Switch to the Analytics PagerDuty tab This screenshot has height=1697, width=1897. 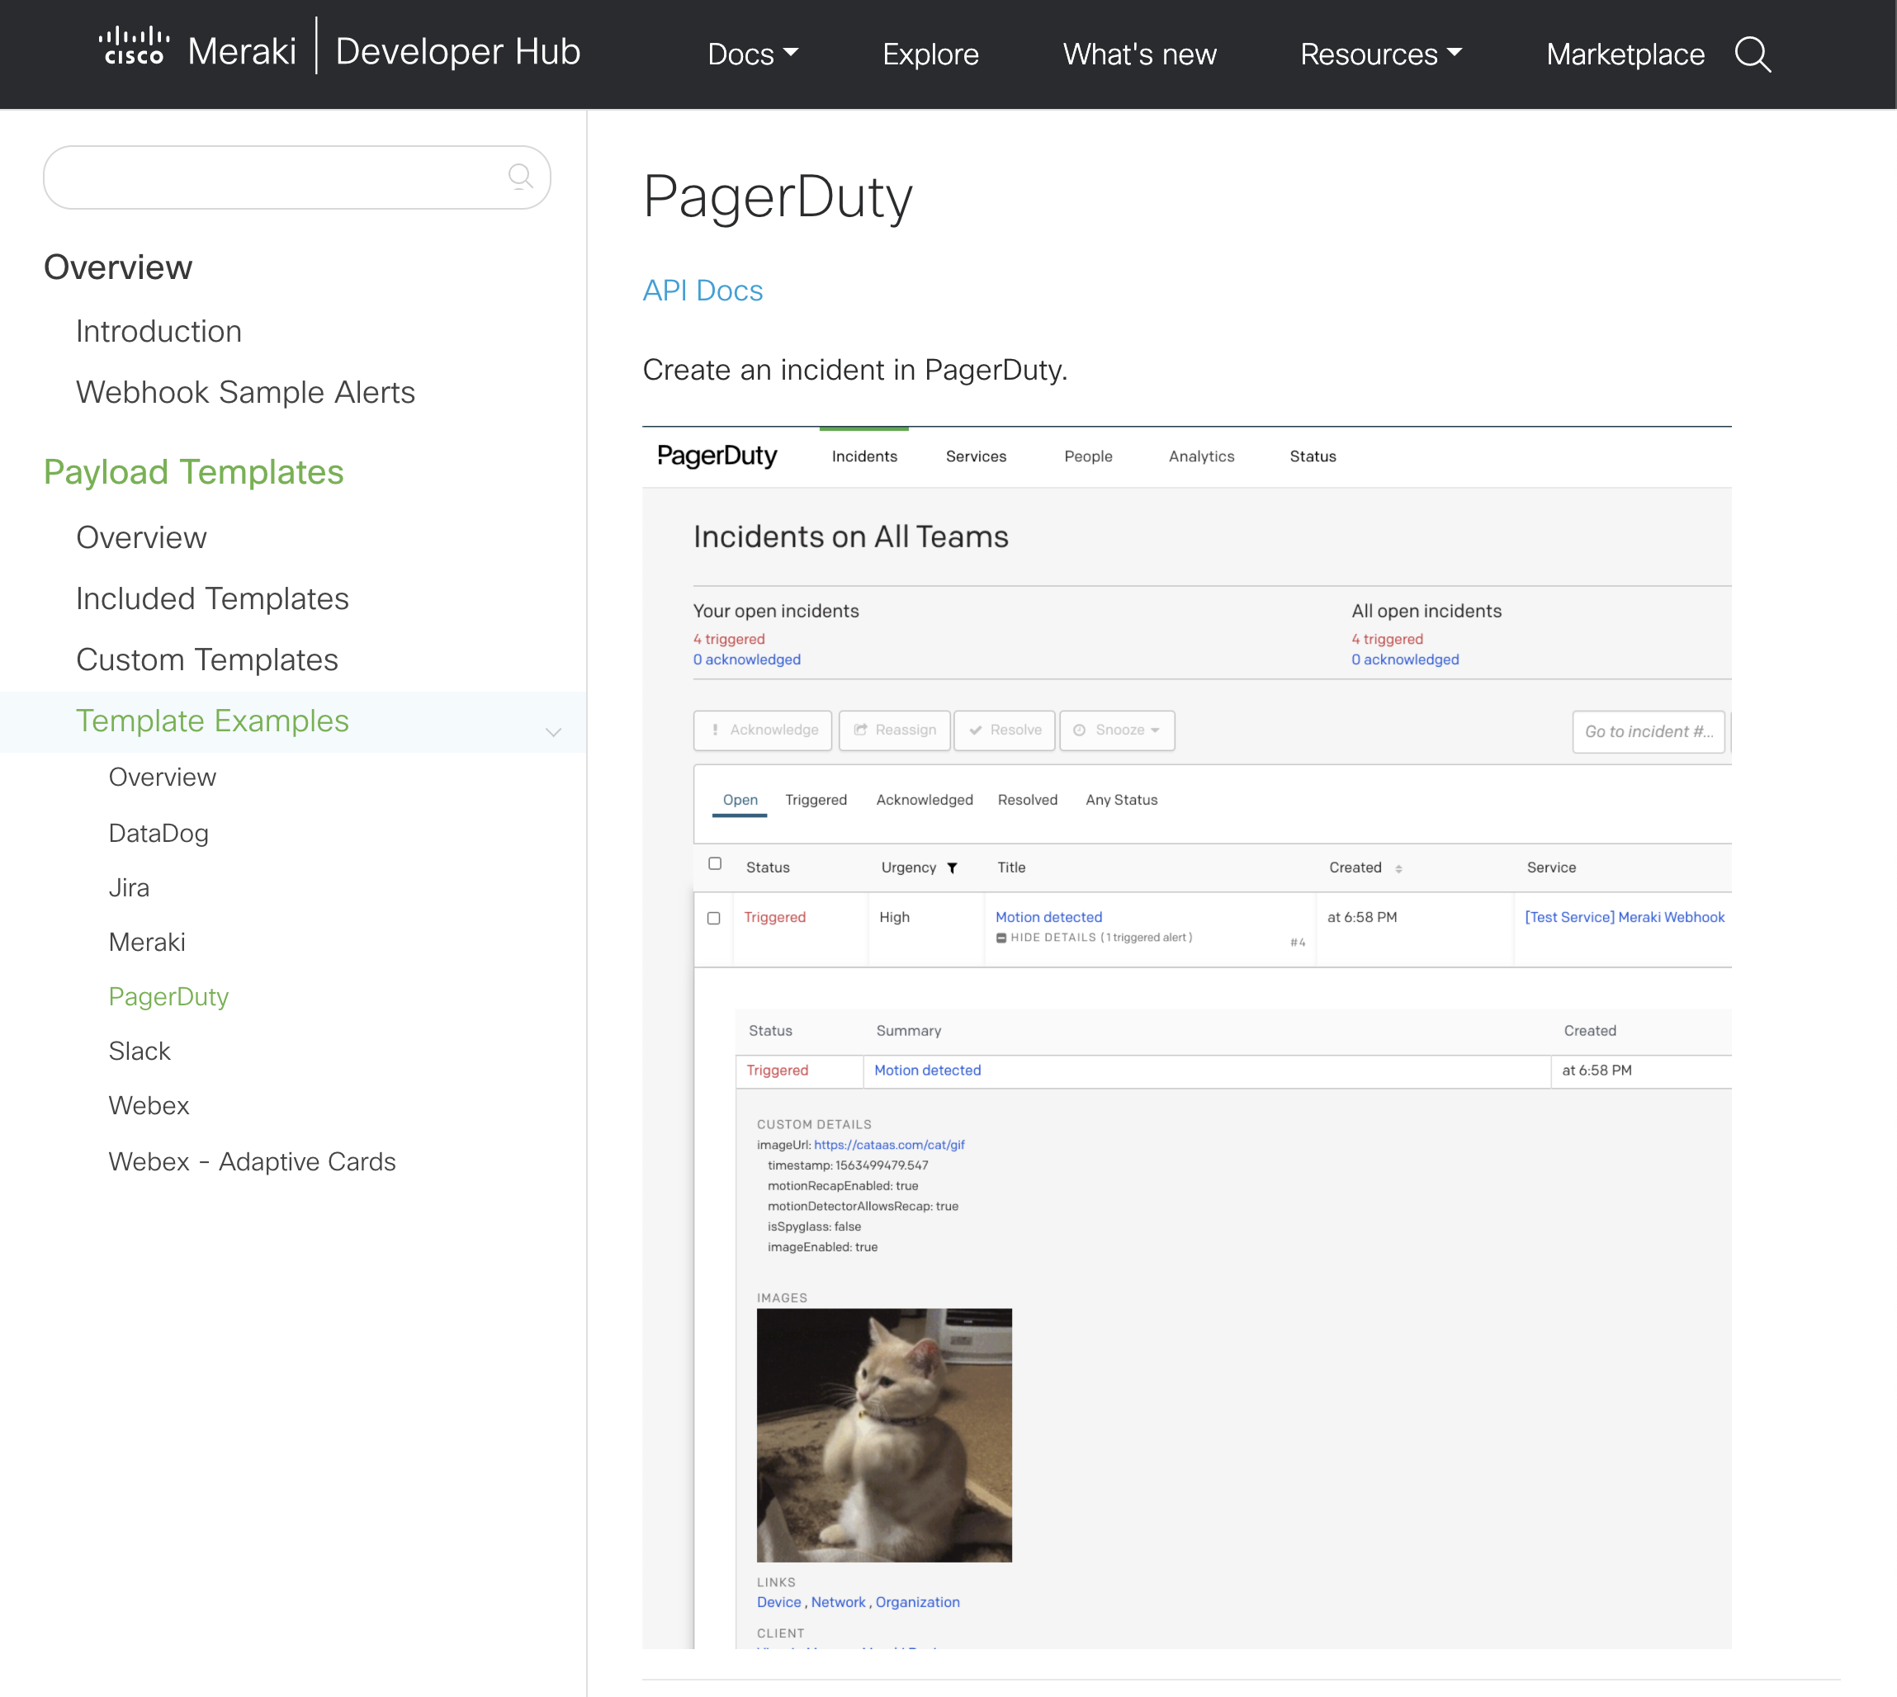1201,456
